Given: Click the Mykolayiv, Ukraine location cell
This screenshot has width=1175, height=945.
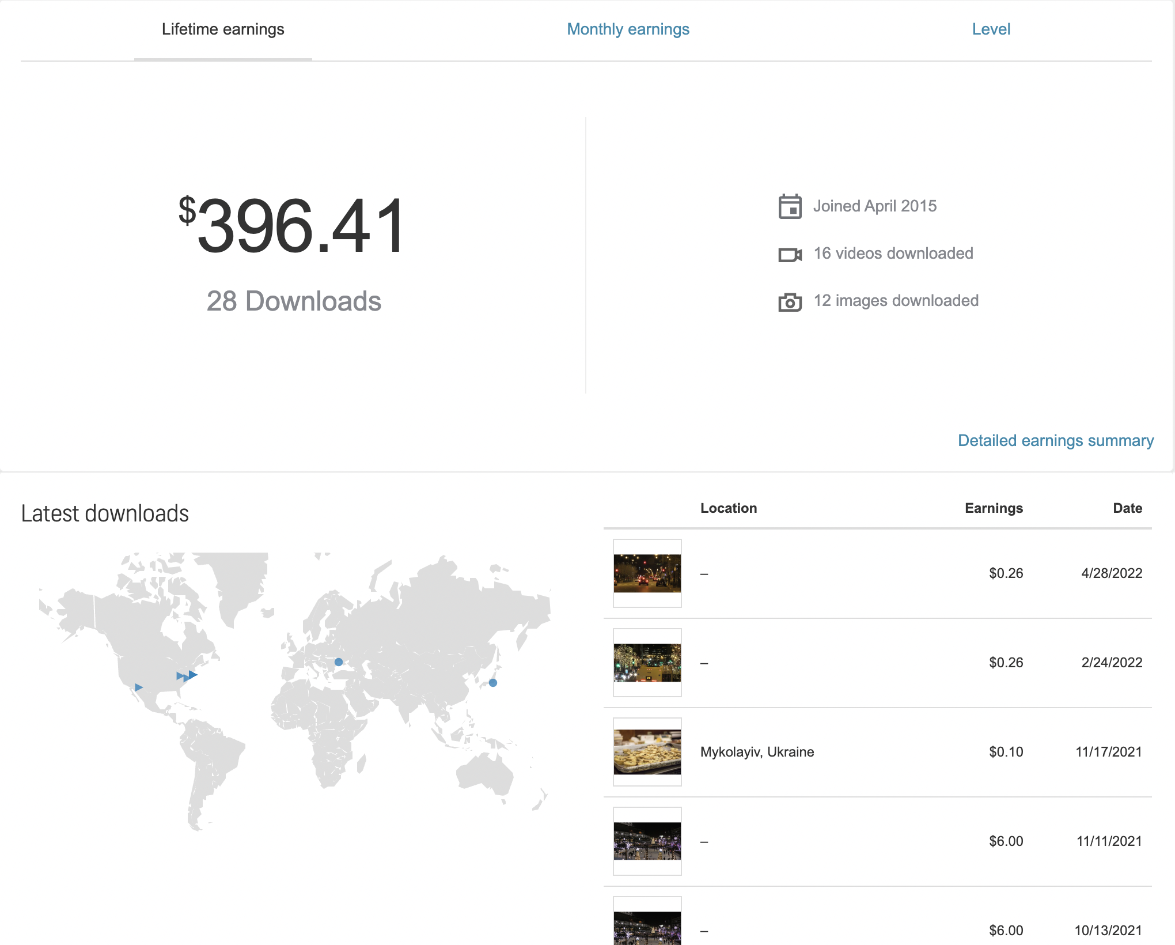Looking at the screenshot, I should (757, 752).
